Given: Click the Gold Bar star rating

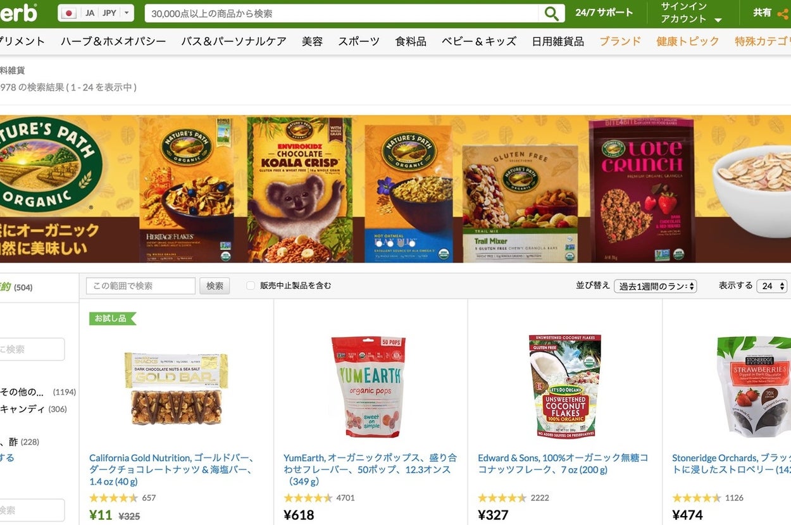Looking at the screenshot, I should point(113,498).
